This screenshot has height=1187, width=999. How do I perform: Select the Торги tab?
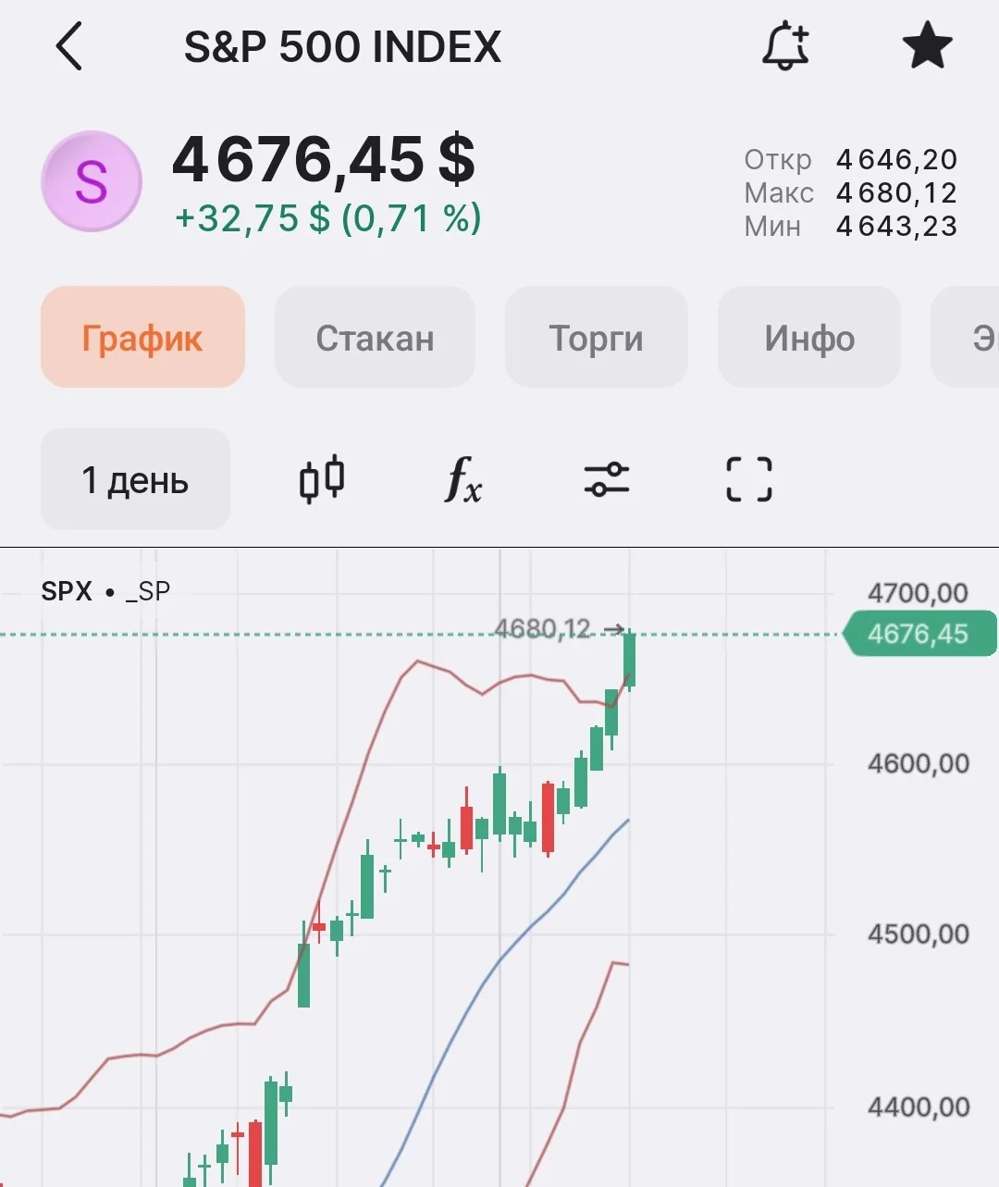pyautogui.click(x=596, y=337)
